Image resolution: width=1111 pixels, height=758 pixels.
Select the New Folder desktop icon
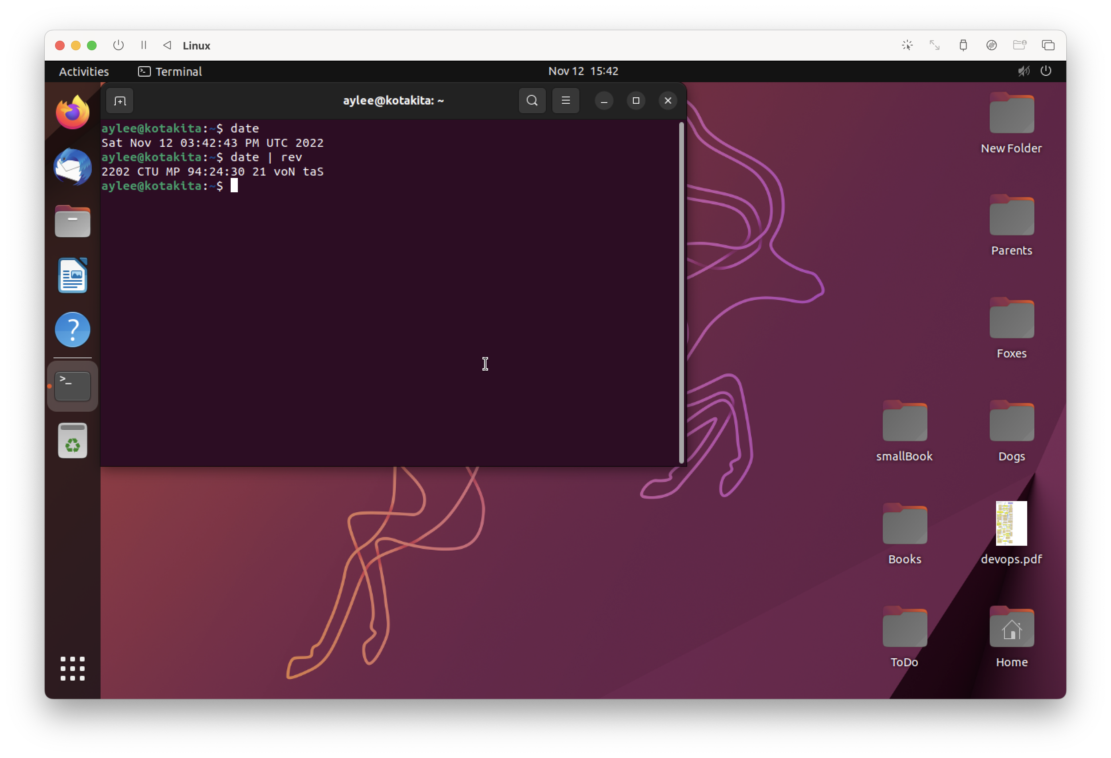click(1011, 123)
